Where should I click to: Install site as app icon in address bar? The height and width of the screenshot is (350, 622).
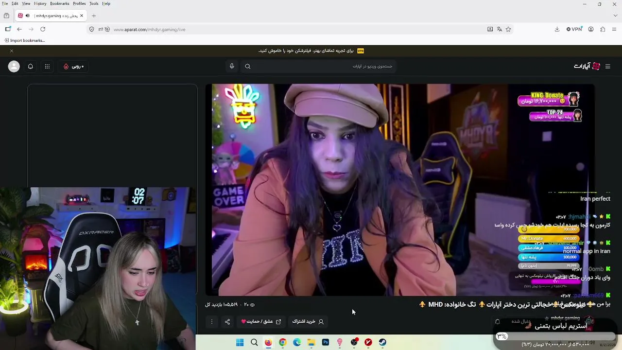[490, 29]
